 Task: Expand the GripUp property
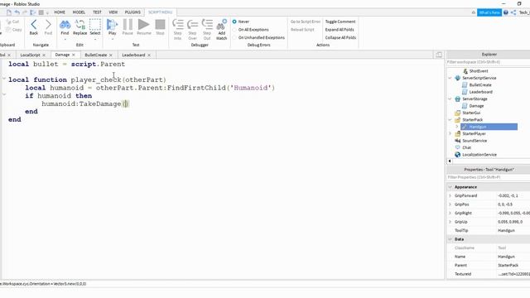tap(450, 222)
